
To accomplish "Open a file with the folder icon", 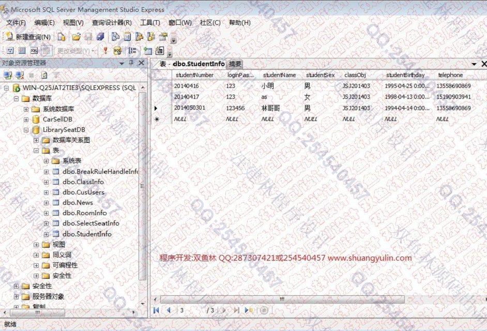I will tap(77, 37).
